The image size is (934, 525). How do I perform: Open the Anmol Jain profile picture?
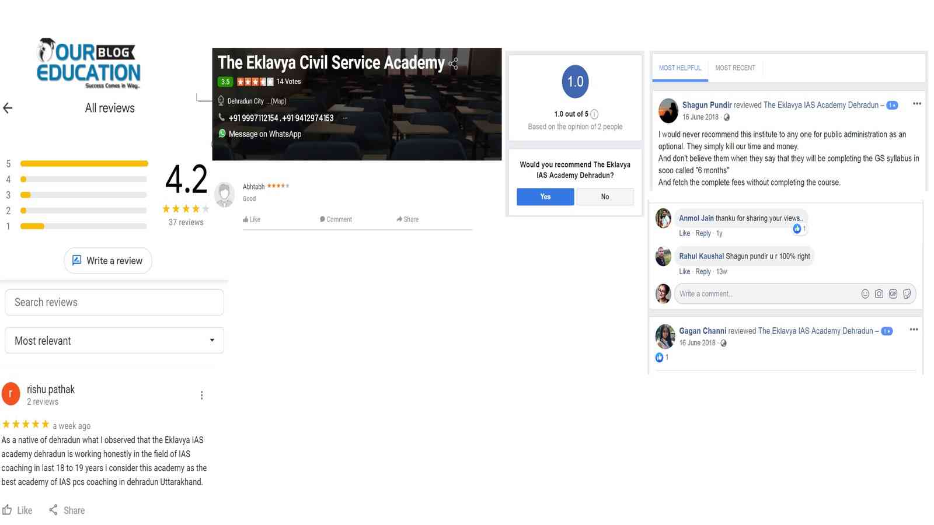[x=663, y=218]
